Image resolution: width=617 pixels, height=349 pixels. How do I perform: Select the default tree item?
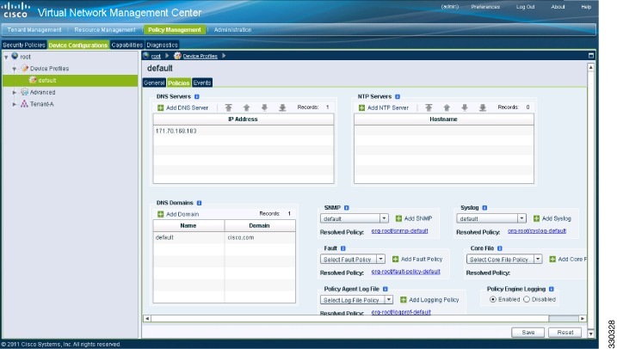click(71, 81)
